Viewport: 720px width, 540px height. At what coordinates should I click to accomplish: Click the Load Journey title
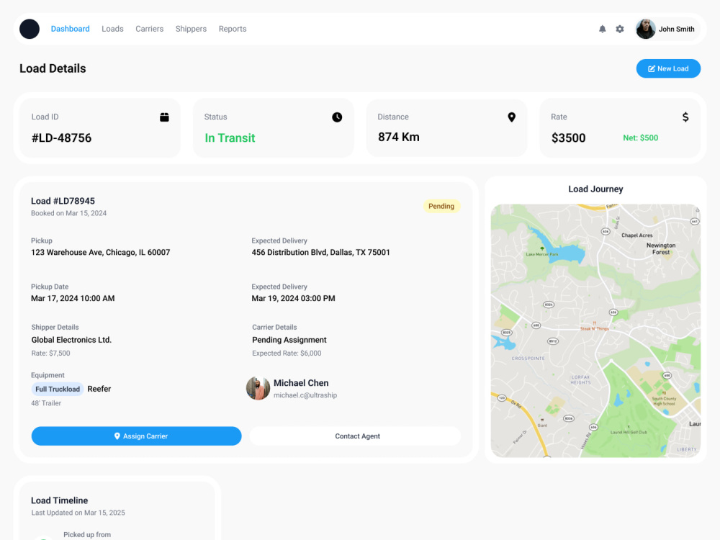coord(595,189)
